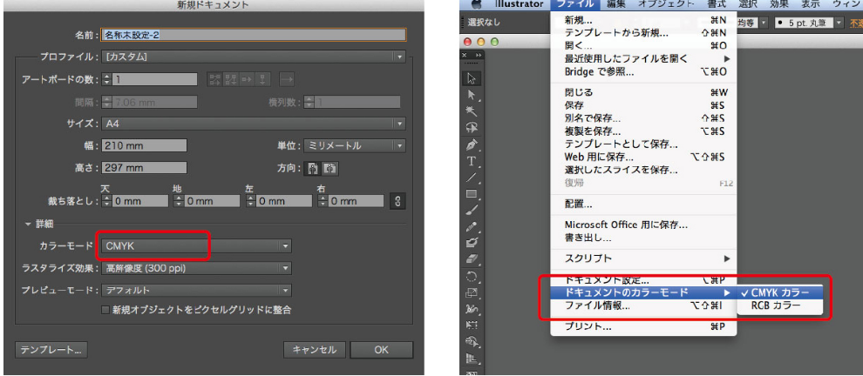This screenshot has width=863, height=376.
Task: Collapse the tools panel with double-arrow icon
Action: [x=478, y=56]
